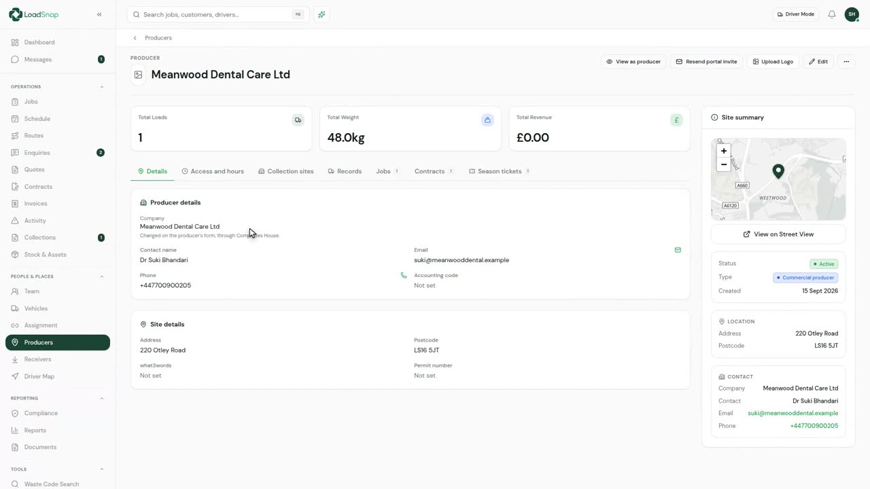
Task: Open the SH user avatar menu
Action: point(852,14)
